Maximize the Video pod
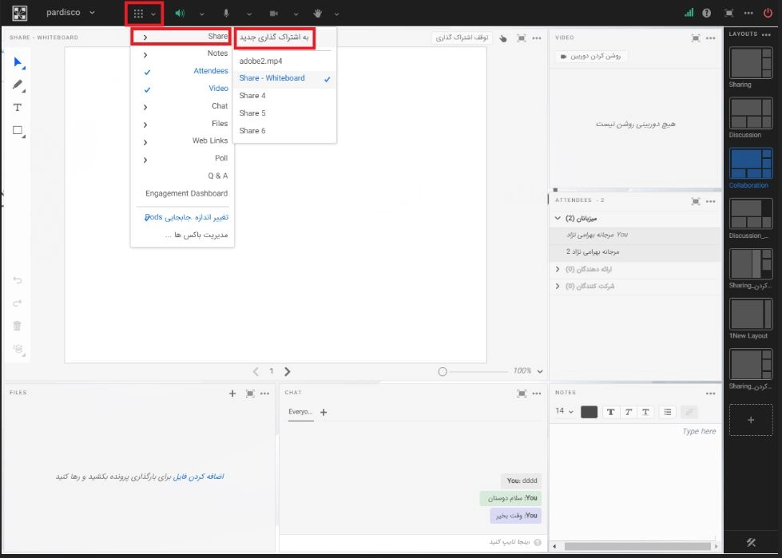The height and width of the screenshot is (558, 782). 696,38
